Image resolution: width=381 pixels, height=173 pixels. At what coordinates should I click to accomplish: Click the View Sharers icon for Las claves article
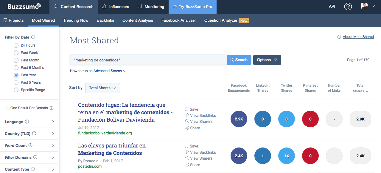[x=186, y=158]
